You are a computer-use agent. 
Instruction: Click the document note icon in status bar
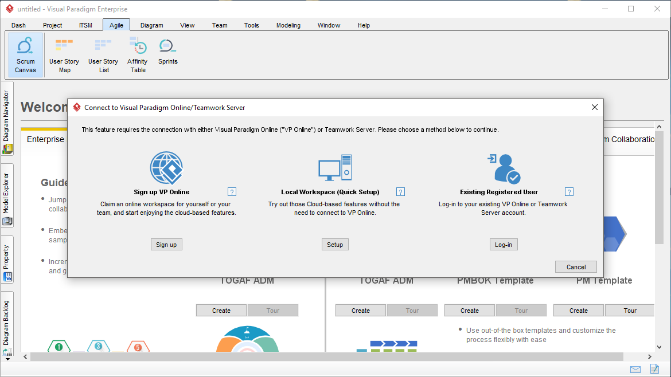(x=654, y=368)
